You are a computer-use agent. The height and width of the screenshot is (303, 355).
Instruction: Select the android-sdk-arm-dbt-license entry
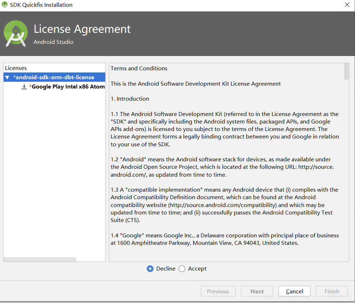tap(54, 77)
